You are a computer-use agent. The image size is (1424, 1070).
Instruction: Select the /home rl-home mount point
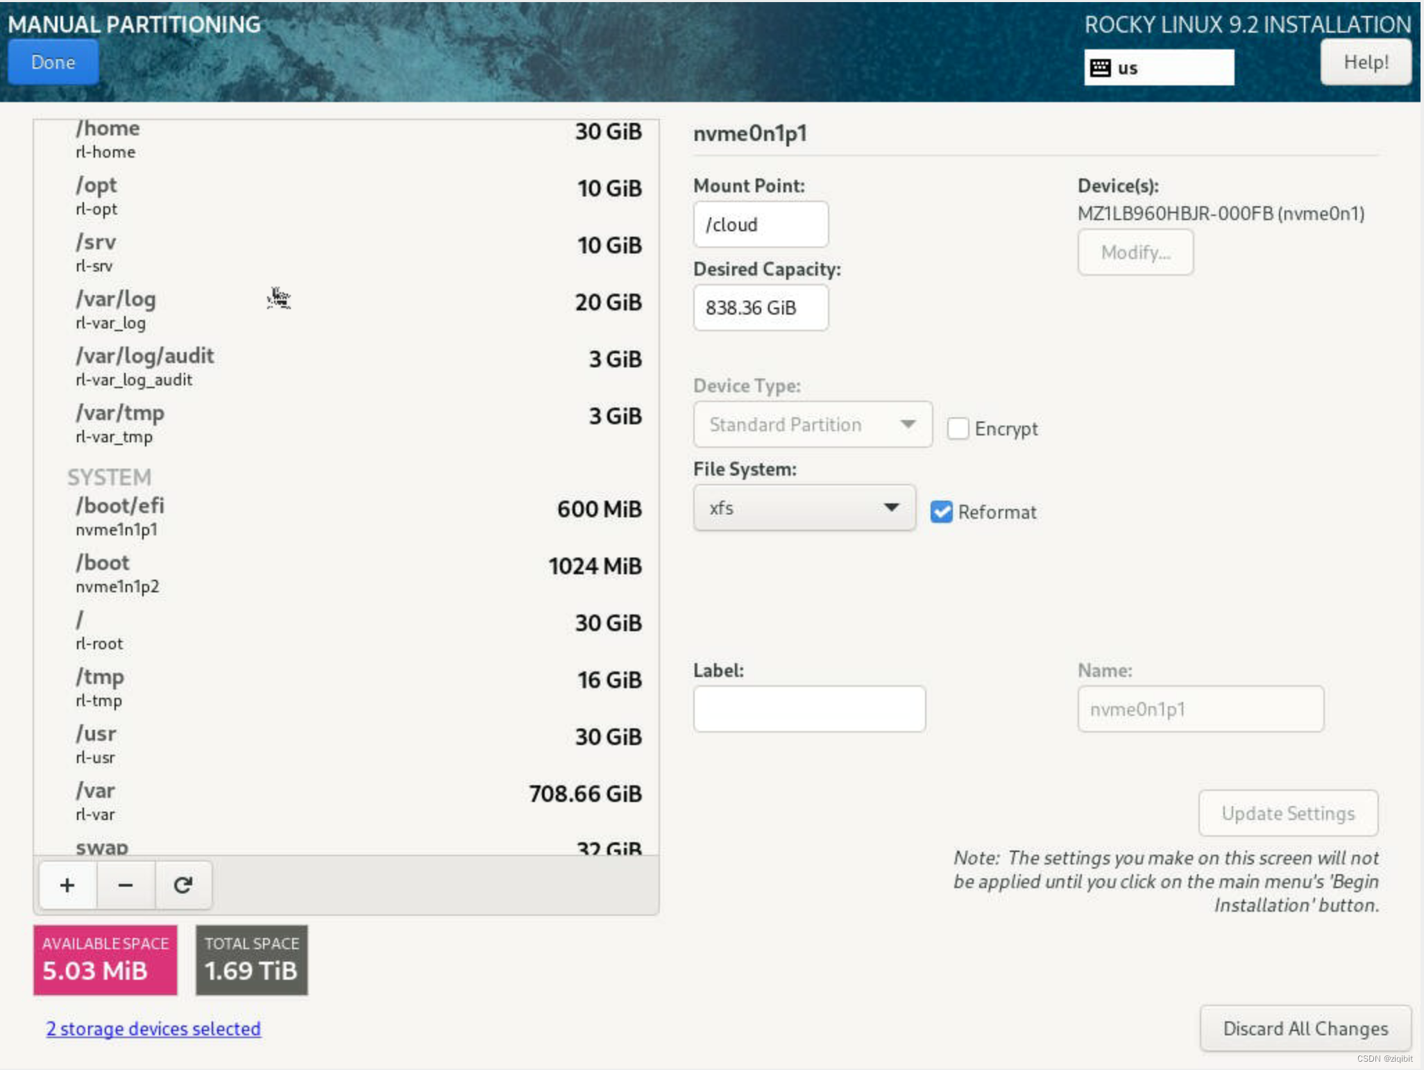pyautogui.click(x=346, y=140)
